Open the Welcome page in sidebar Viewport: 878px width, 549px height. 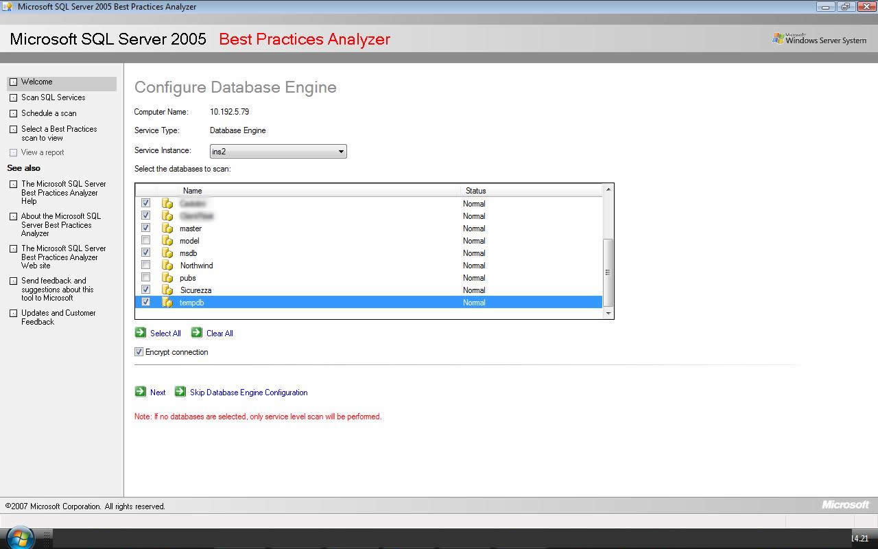[36, 82]
